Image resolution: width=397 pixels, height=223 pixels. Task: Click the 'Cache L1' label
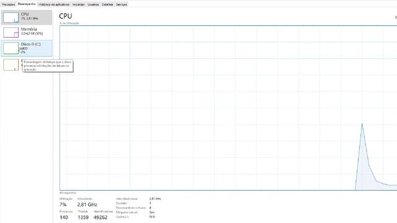[122, 217]
